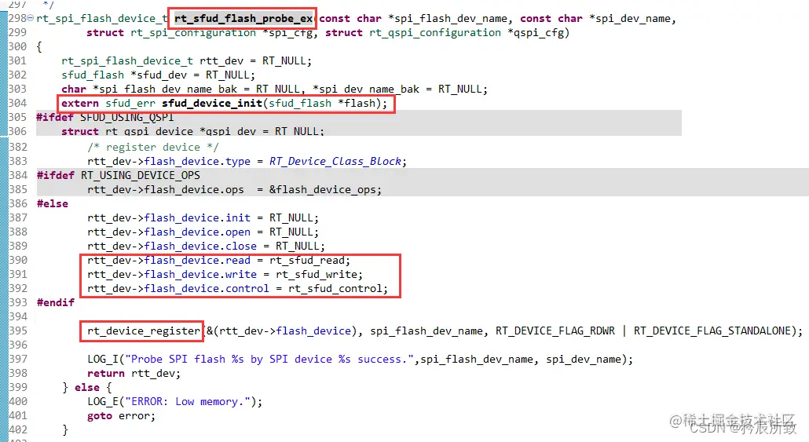809x442 pixels.
Task: Click the "ERROR: Low memory." string
Action: pyautogui.click(x=187, y=402)
